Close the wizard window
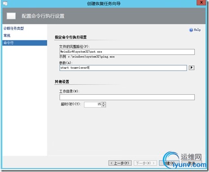209x172 pixels. (x=201, y=2)
